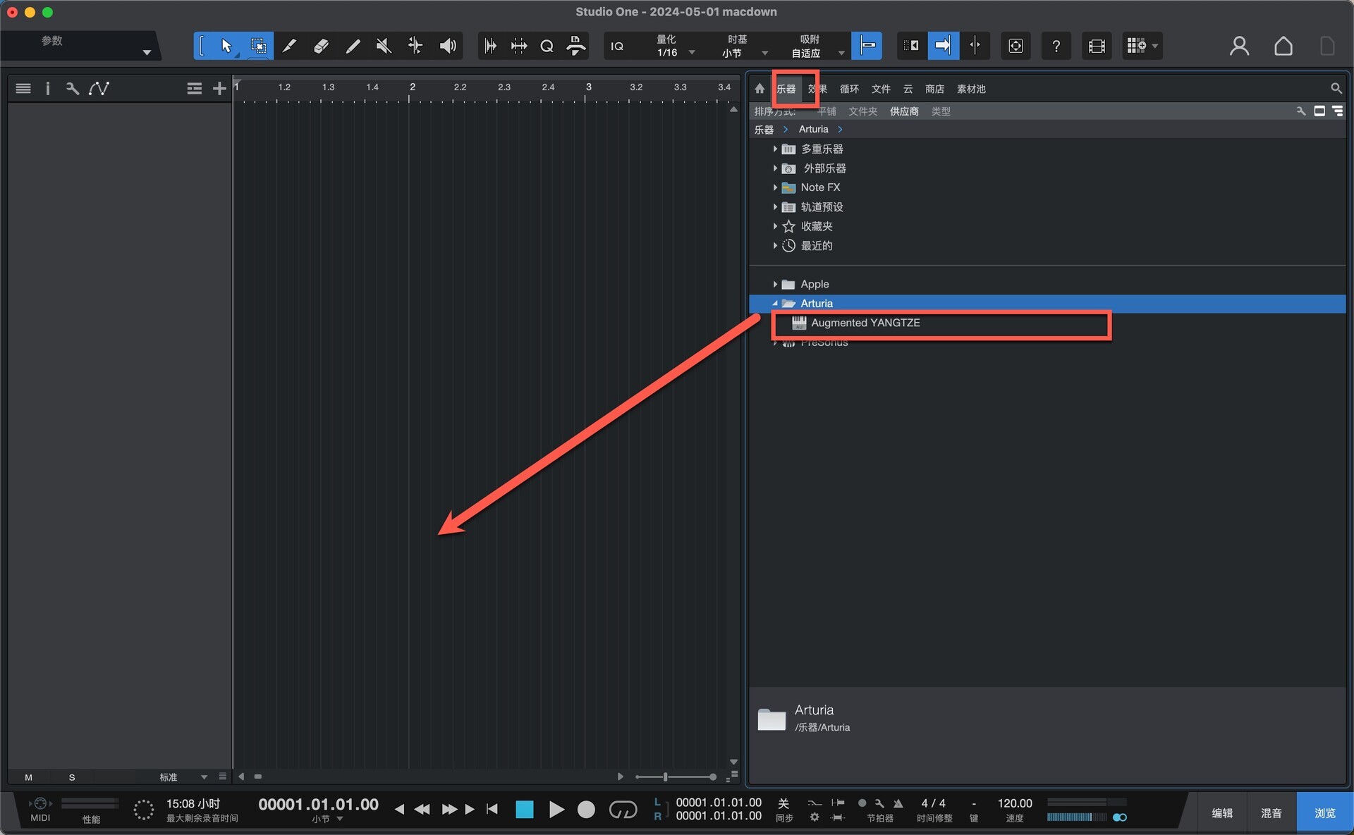Open the 商店 browser tab
Screen dimensions: 1354x835
tap(934, 89)
